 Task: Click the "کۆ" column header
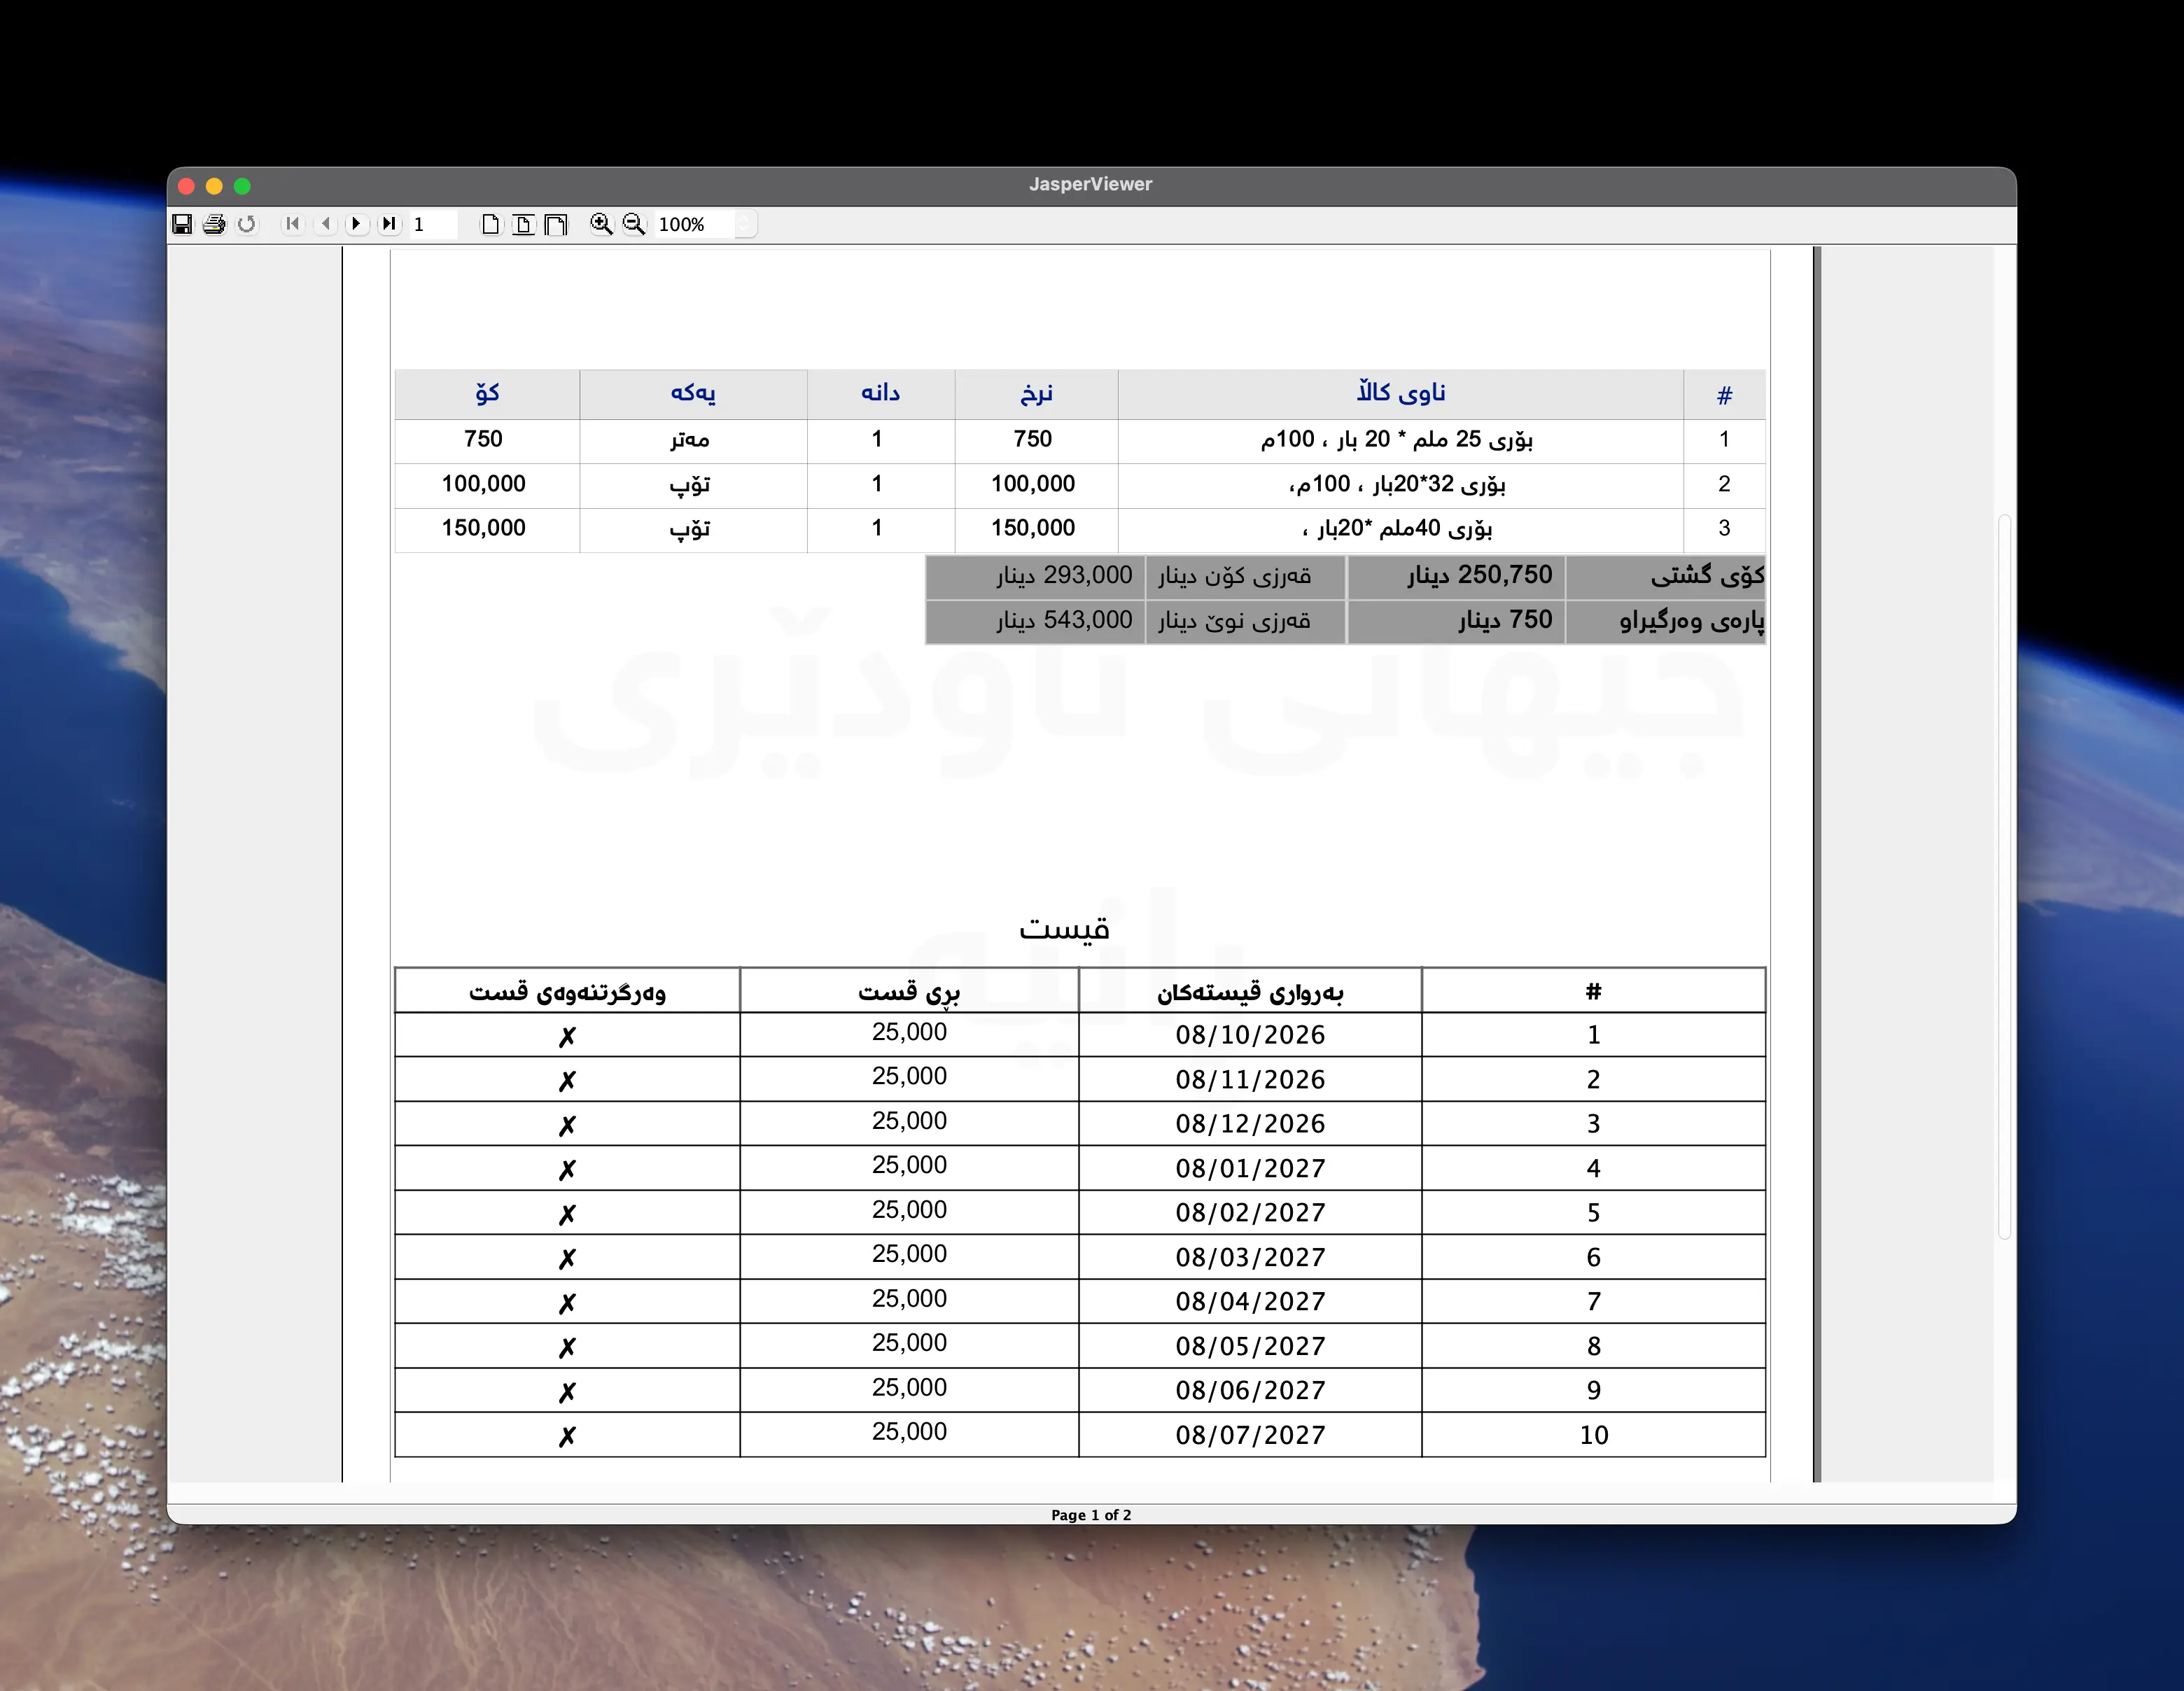tap(487, 393)
